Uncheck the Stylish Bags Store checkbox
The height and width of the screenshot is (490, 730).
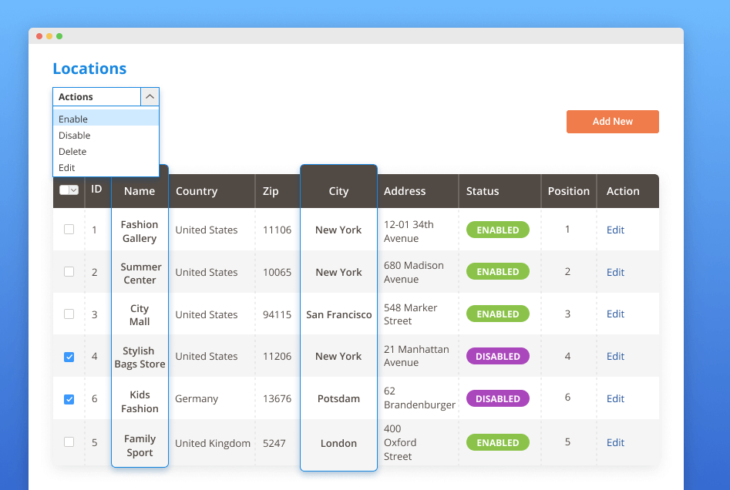[69, 357]
